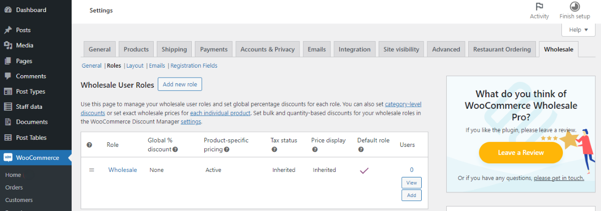601x211 pixels.
Task: Open the General settings tab
Action: pos(100,49)
